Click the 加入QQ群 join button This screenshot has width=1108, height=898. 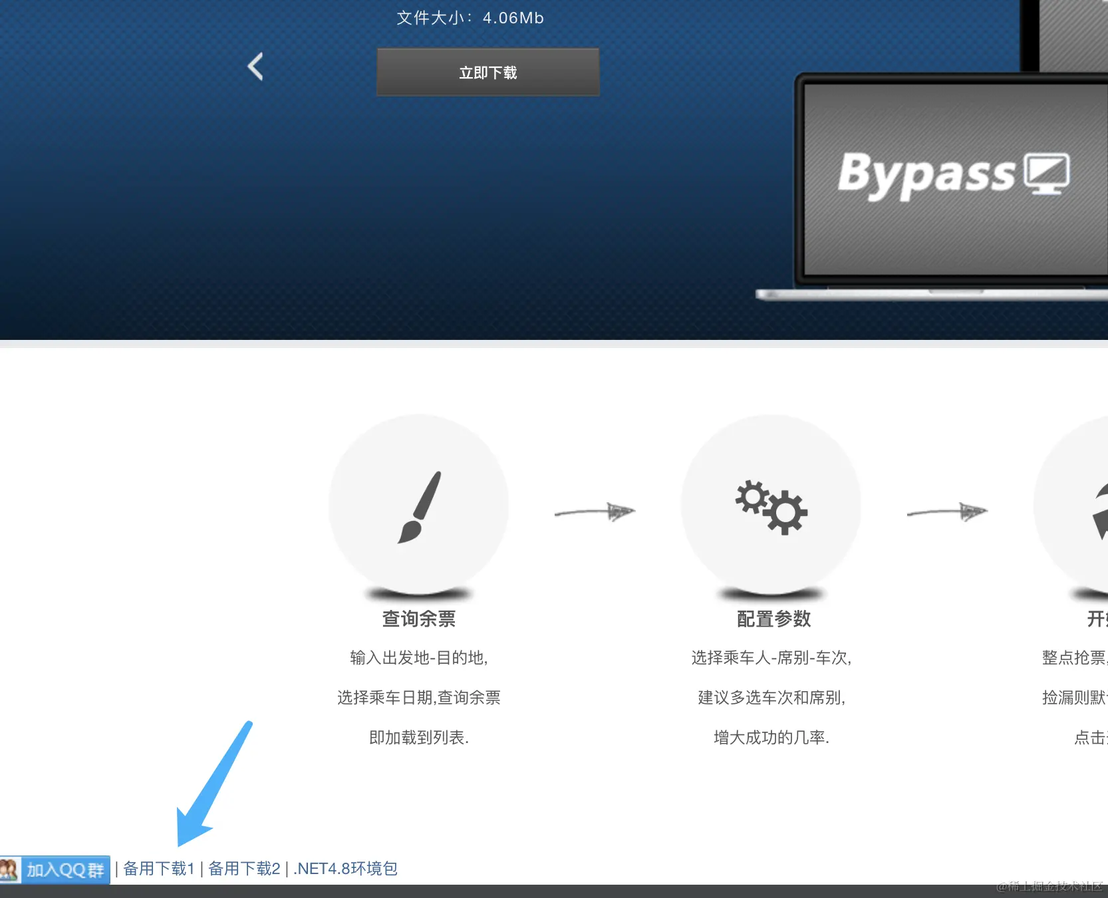55,869
